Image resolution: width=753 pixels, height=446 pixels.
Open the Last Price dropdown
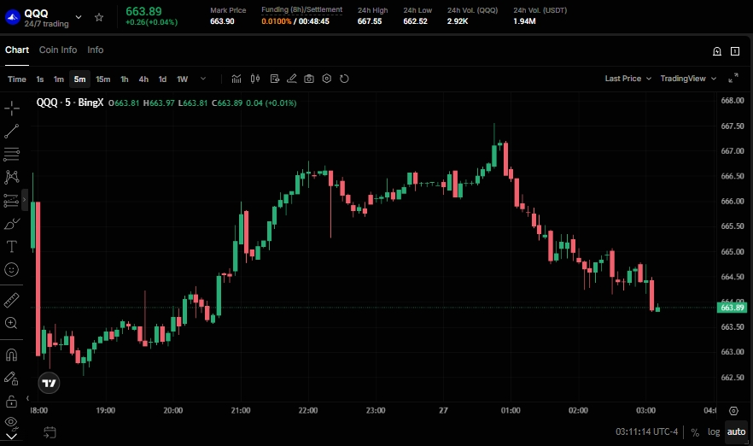pos(627,79)
